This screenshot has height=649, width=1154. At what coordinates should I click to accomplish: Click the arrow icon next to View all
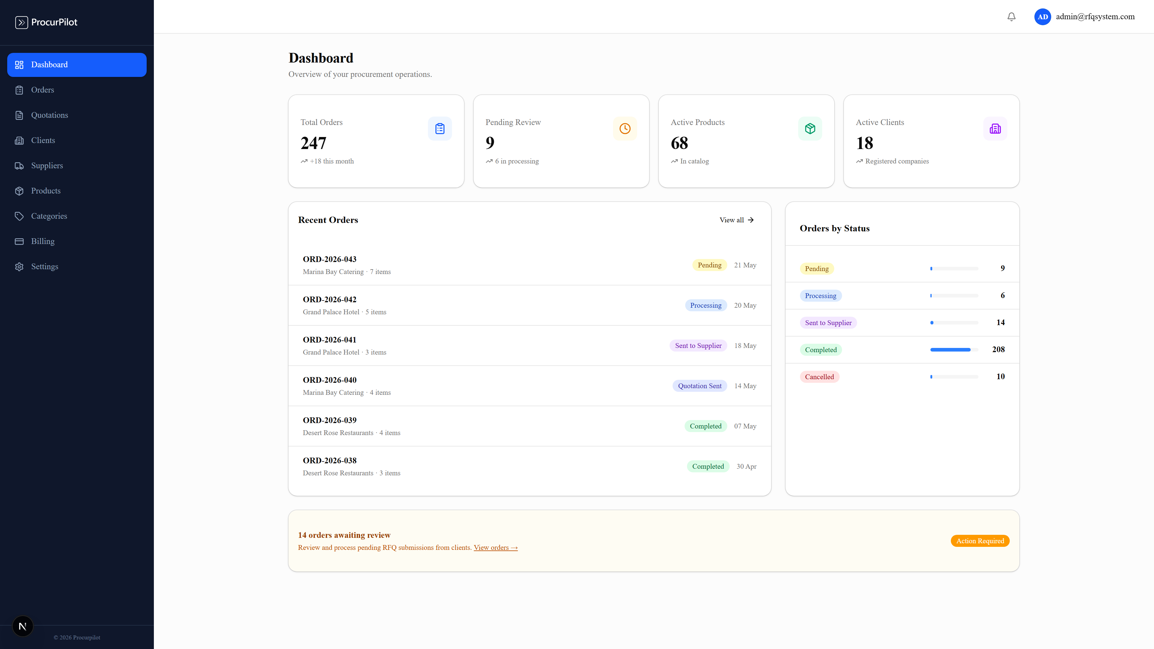(751, 220)
